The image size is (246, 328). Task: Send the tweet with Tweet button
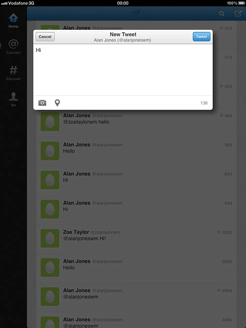[201, 36]
